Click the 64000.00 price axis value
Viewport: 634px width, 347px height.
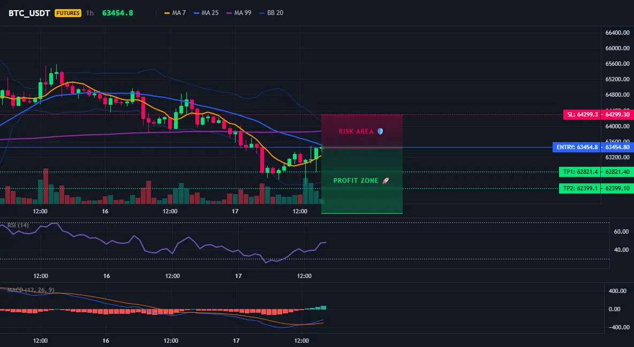pyautogui.click(x=617, y=126)
